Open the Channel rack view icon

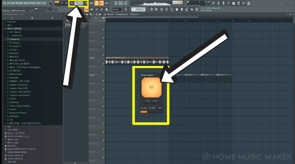point(161,9)
